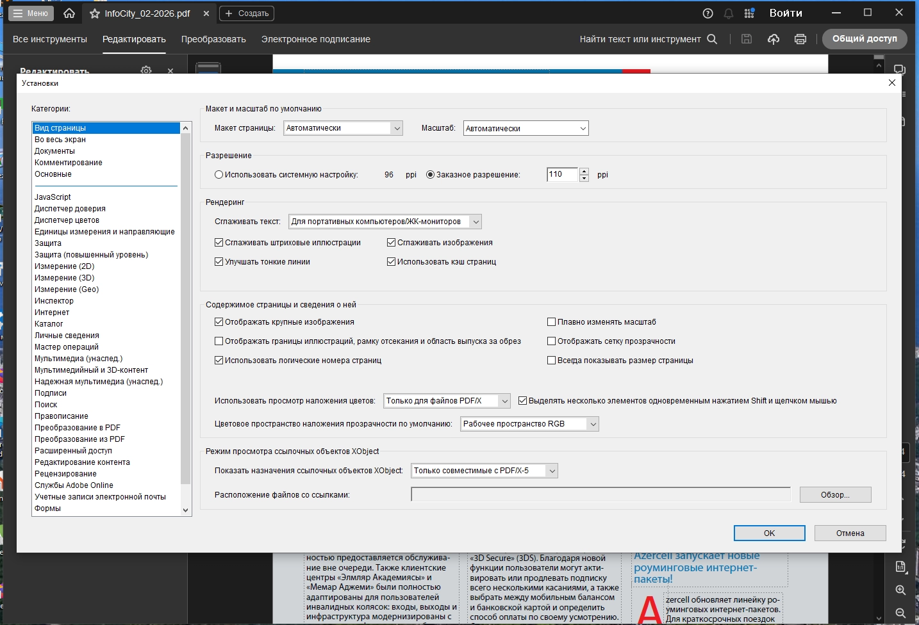Screen dimensions: 919x625
Task: Toggle the Shift-click multi-select checkbox
Action: pyautogui.click(x=522, y=401)
